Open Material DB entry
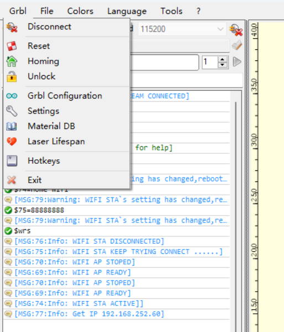 pyautogui.click(x=67, y=126)
